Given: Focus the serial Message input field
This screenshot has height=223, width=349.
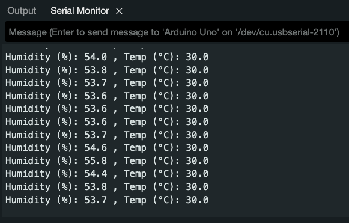Looking at the screenshot, I should pos(177,32).
